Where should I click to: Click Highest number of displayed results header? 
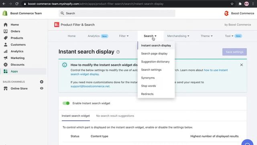(x=214, y=136)
